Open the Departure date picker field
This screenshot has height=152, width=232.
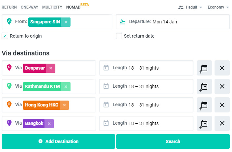click(172, 22)
